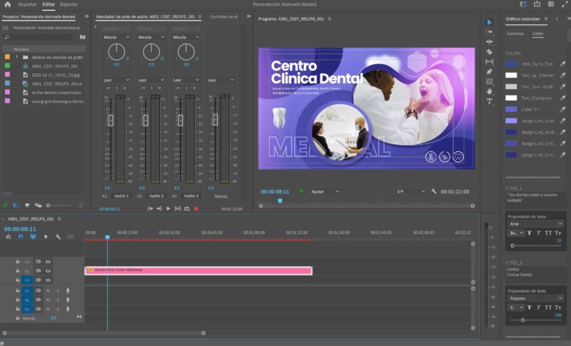Toggle V2 track visibility eye
This screenshot has height=346, width=571.
[48, 271]
